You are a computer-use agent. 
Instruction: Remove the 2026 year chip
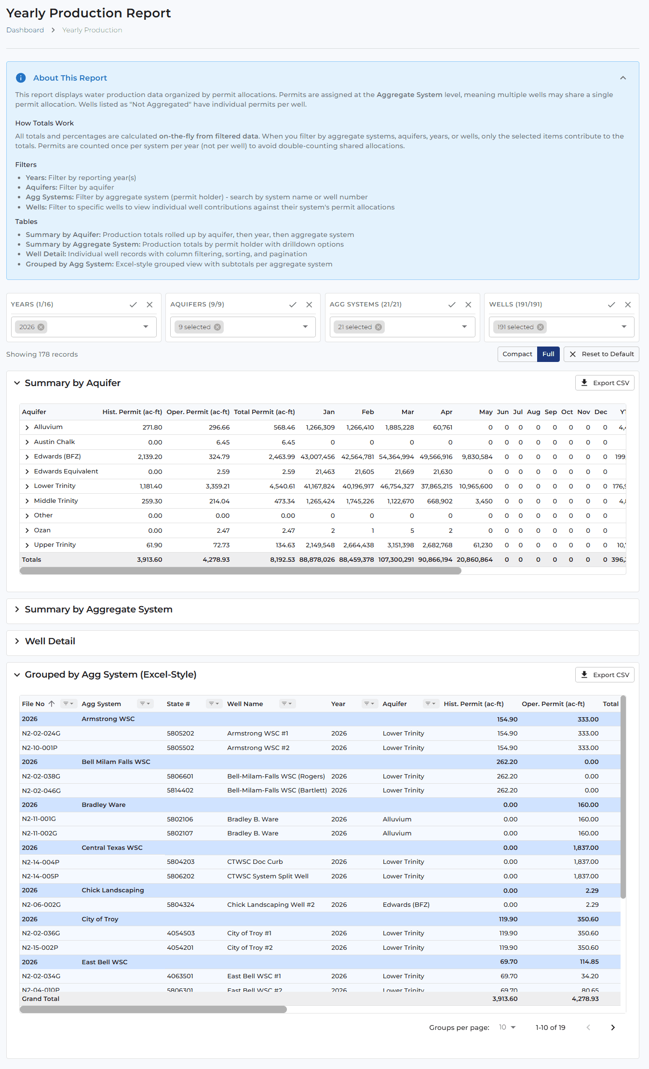[41, 327]
